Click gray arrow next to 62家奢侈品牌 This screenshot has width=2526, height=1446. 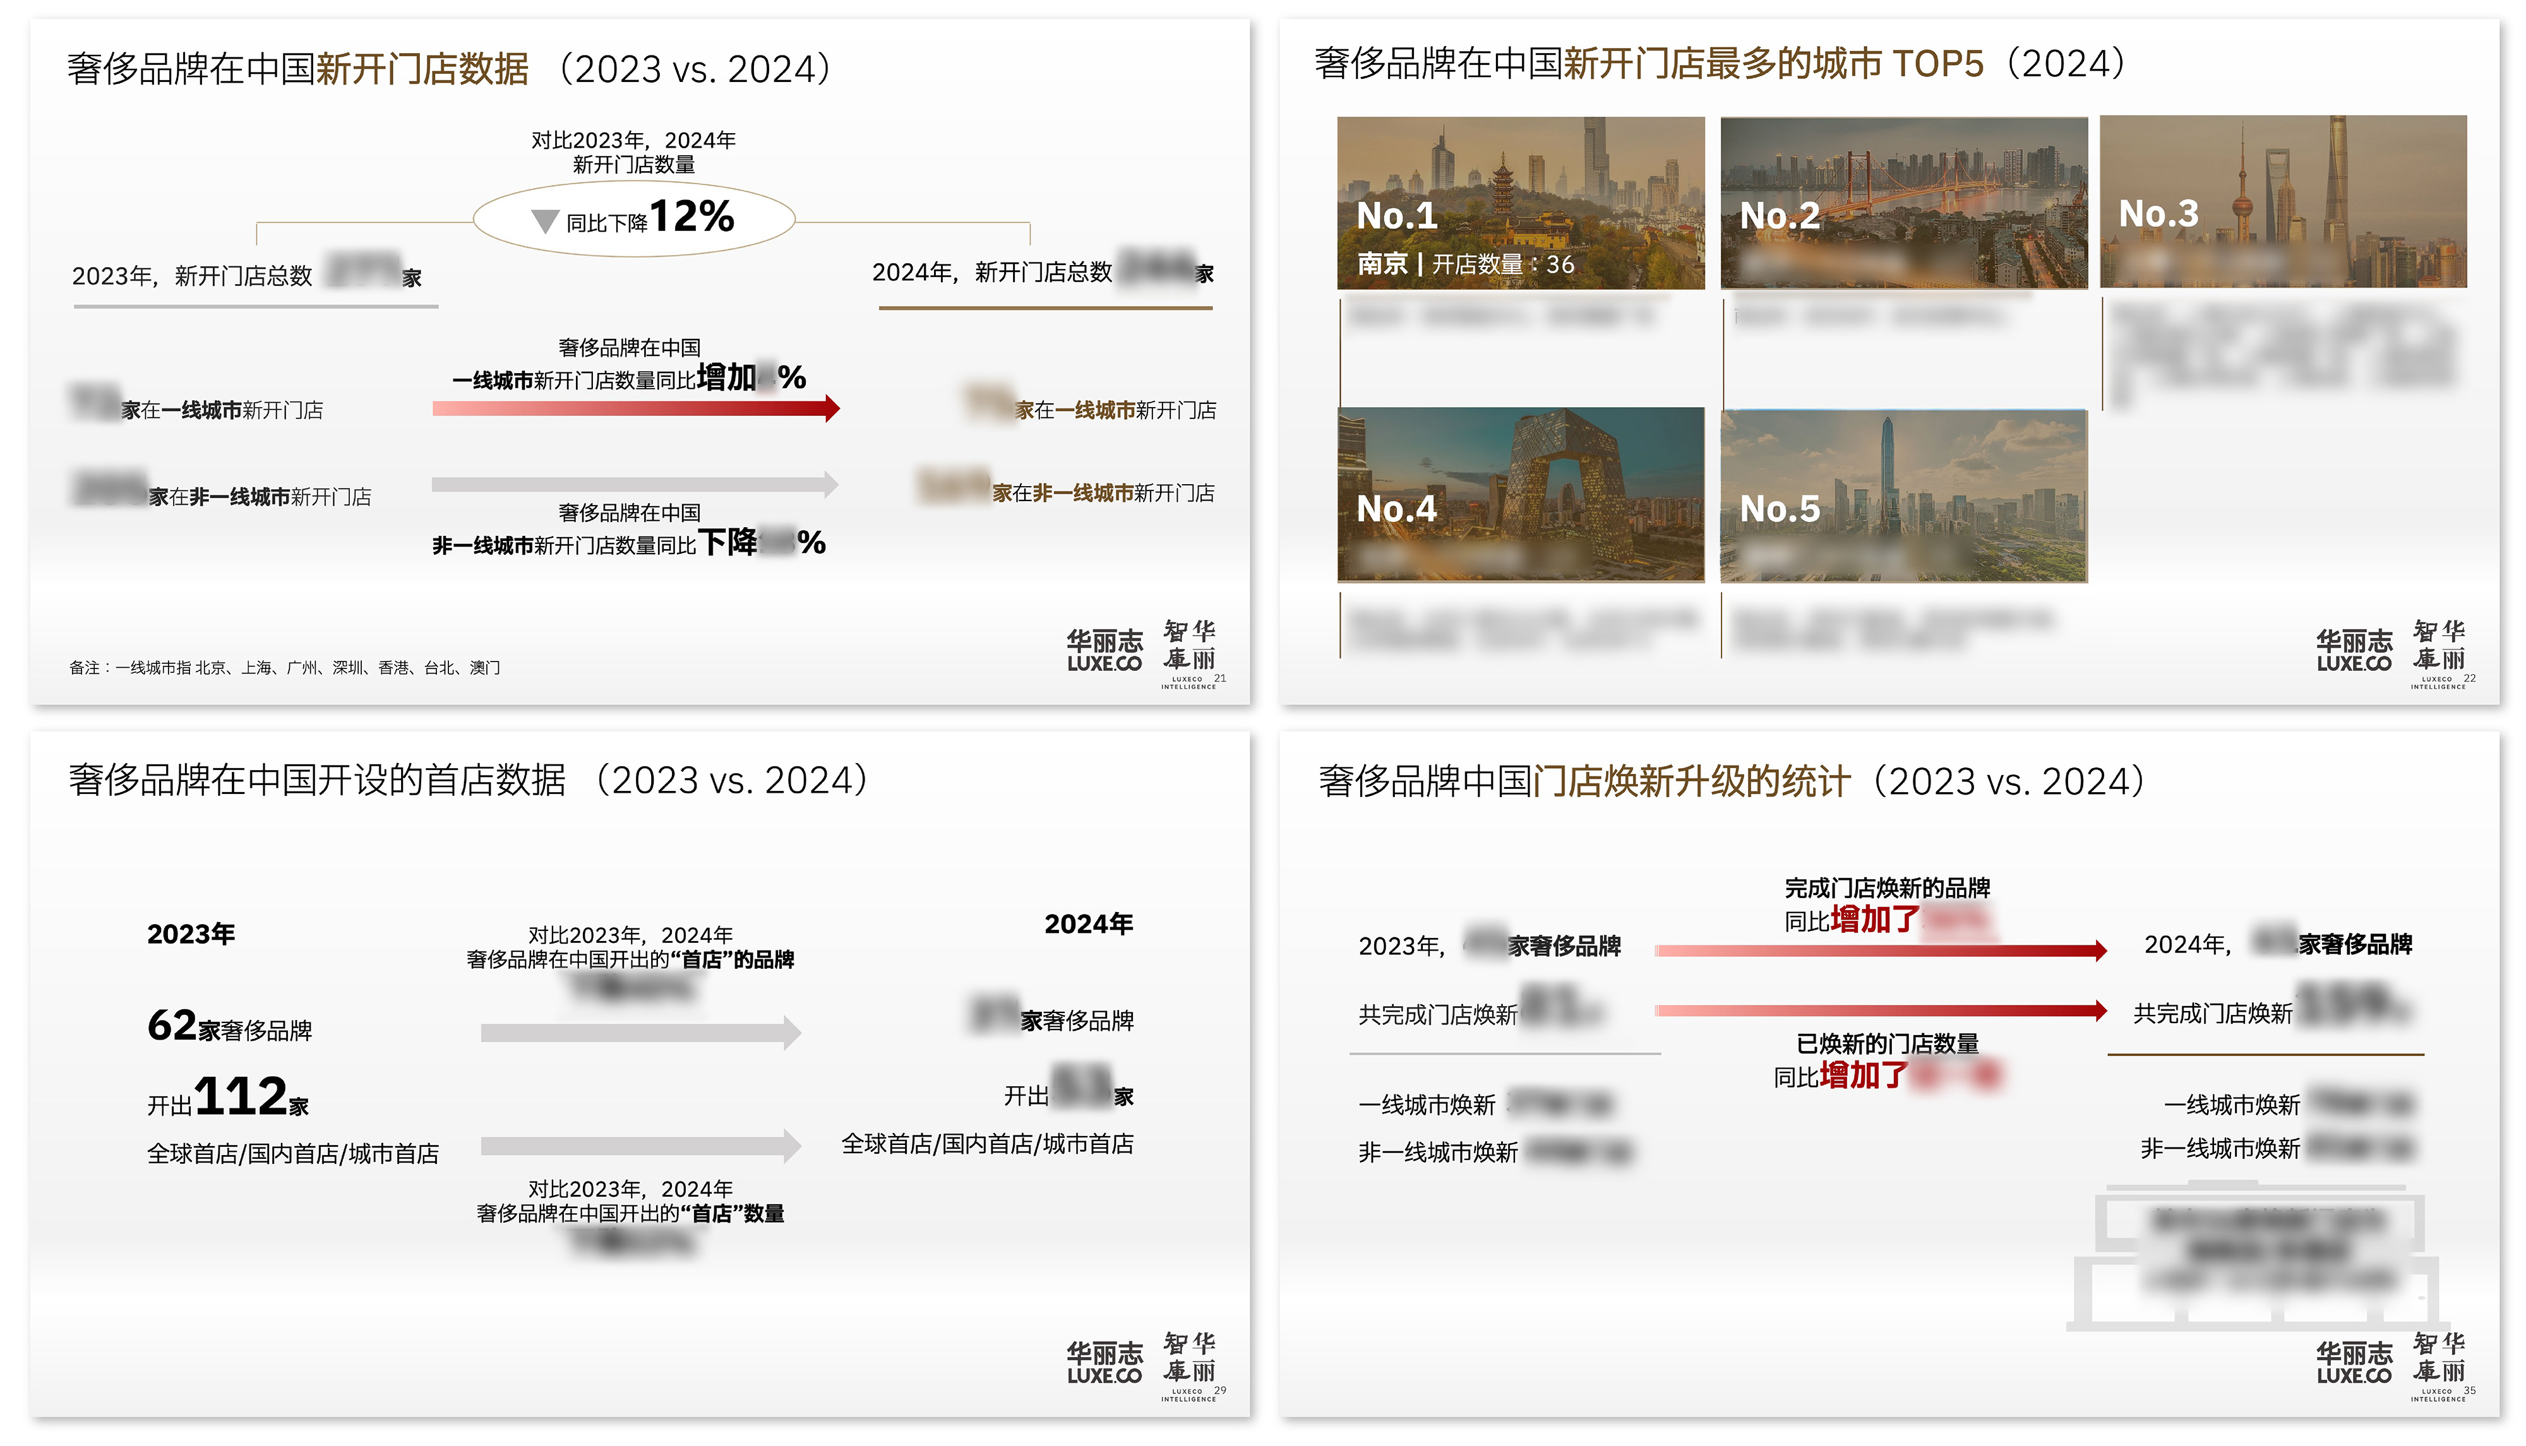pos(640,1033)
